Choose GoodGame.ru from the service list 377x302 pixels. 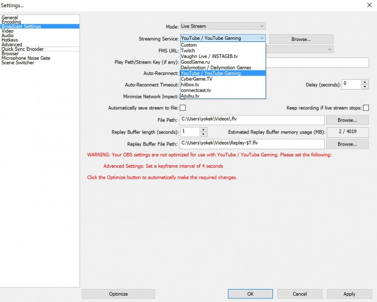click(x=223, y=62)
